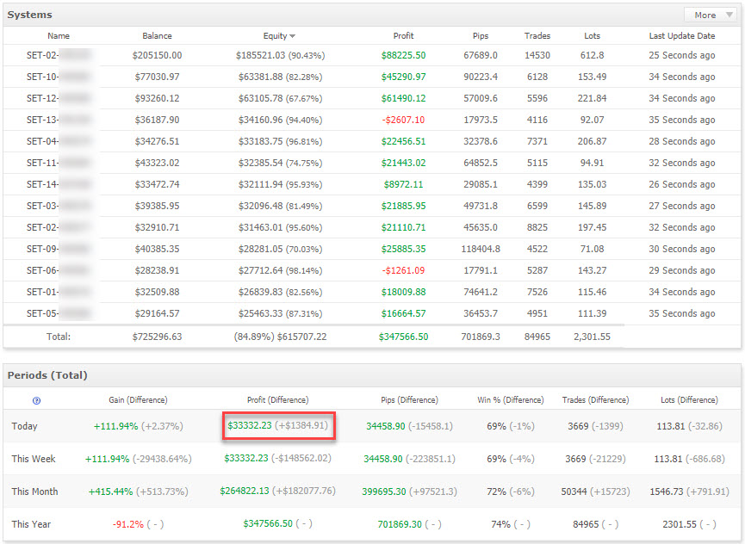
Task: Click equity $33183.75 (96.81%)
Action: (x=280, y=141)
